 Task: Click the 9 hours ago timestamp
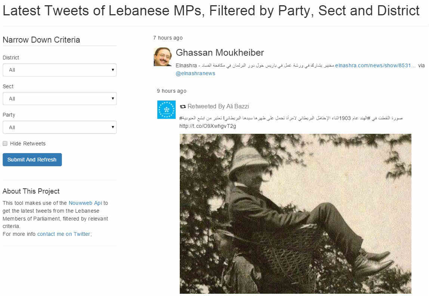(172, 91)
